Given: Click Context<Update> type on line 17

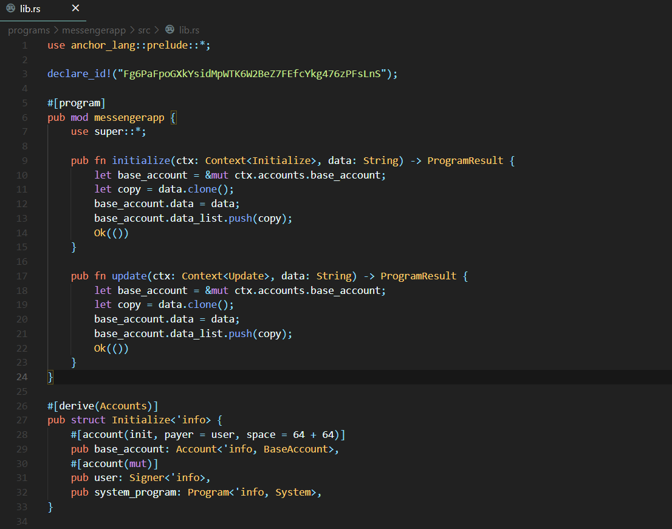Looking at the screenshot, I should tap(225, 276).
